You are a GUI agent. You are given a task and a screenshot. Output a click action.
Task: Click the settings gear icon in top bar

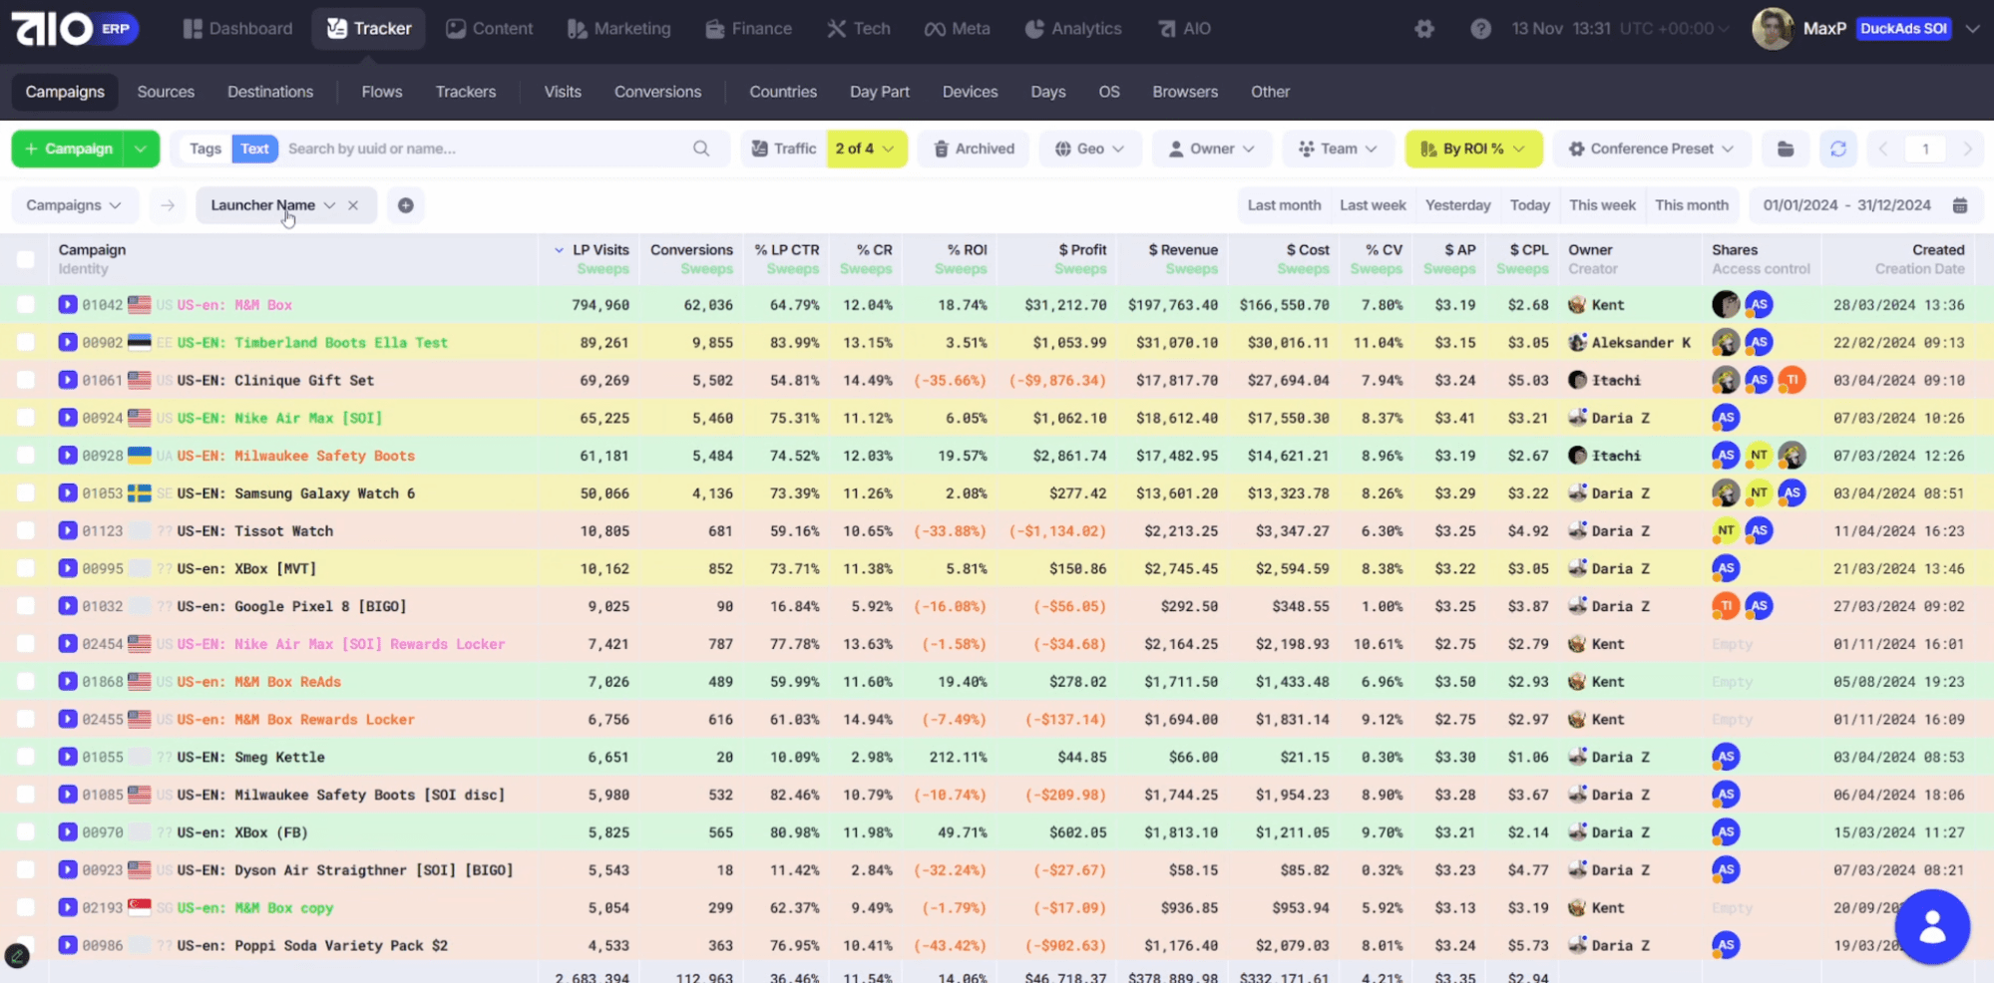tap(1424, 29)
